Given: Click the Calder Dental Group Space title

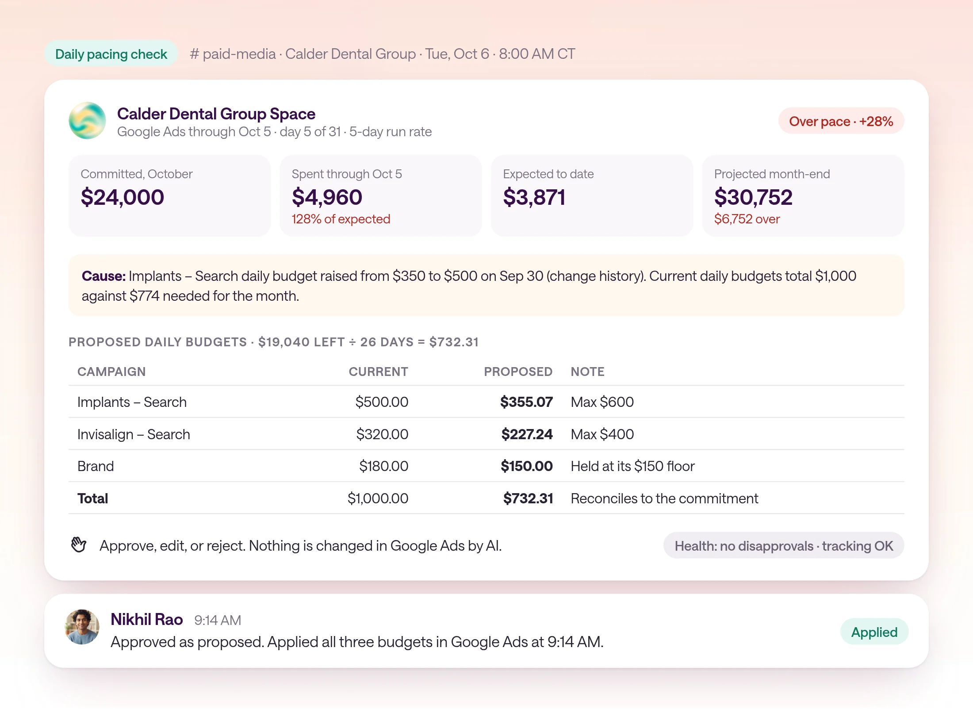Looking at the screenshot, I should 216,114.
